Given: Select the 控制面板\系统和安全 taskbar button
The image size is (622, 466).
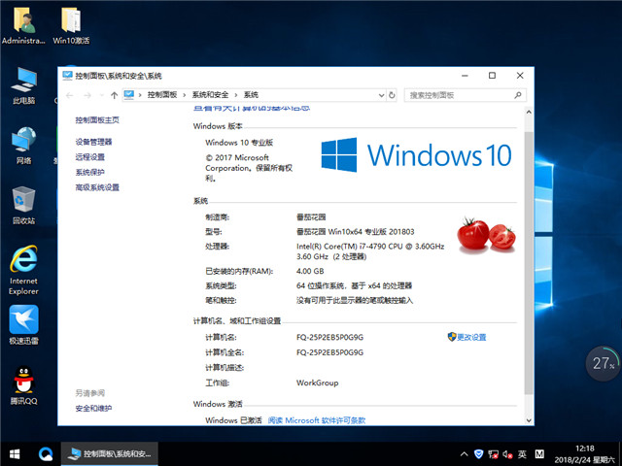Looking at the screenshot, I should (110, 453).
